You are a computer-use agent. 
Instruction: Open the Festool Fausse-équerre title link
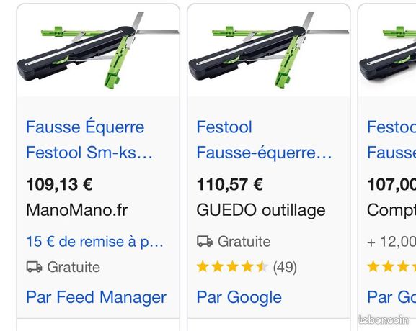coord(265,140)
